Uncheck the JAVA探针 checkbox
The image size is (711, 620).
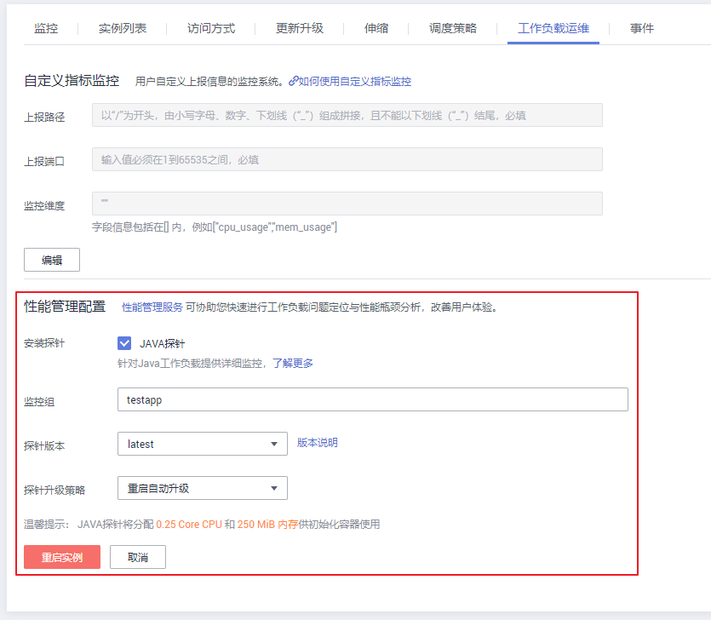(x=125, y=343)
